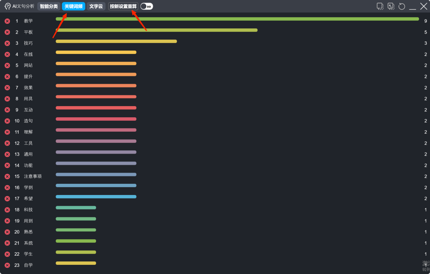Viewport: 430px width, 274px height.
Task: Select the 造句 keyword label
Action: (28, 121)
